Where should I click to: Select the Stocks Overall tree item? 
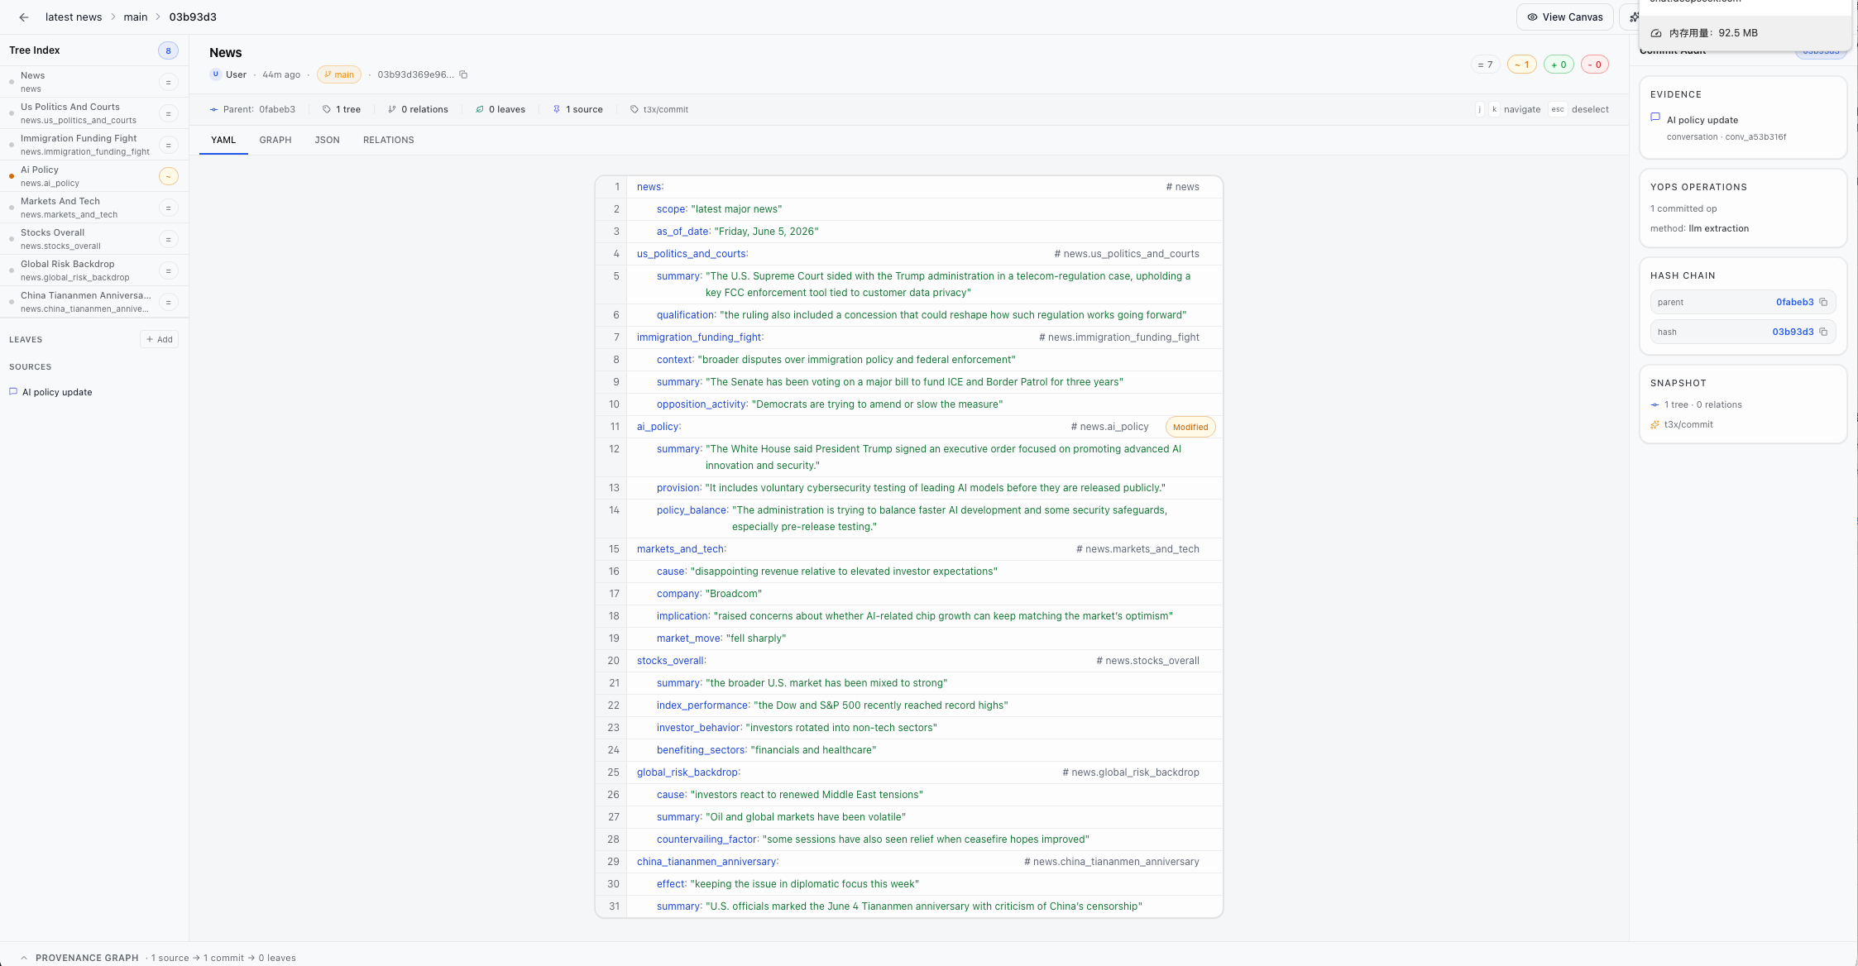[x=94, y=239]
